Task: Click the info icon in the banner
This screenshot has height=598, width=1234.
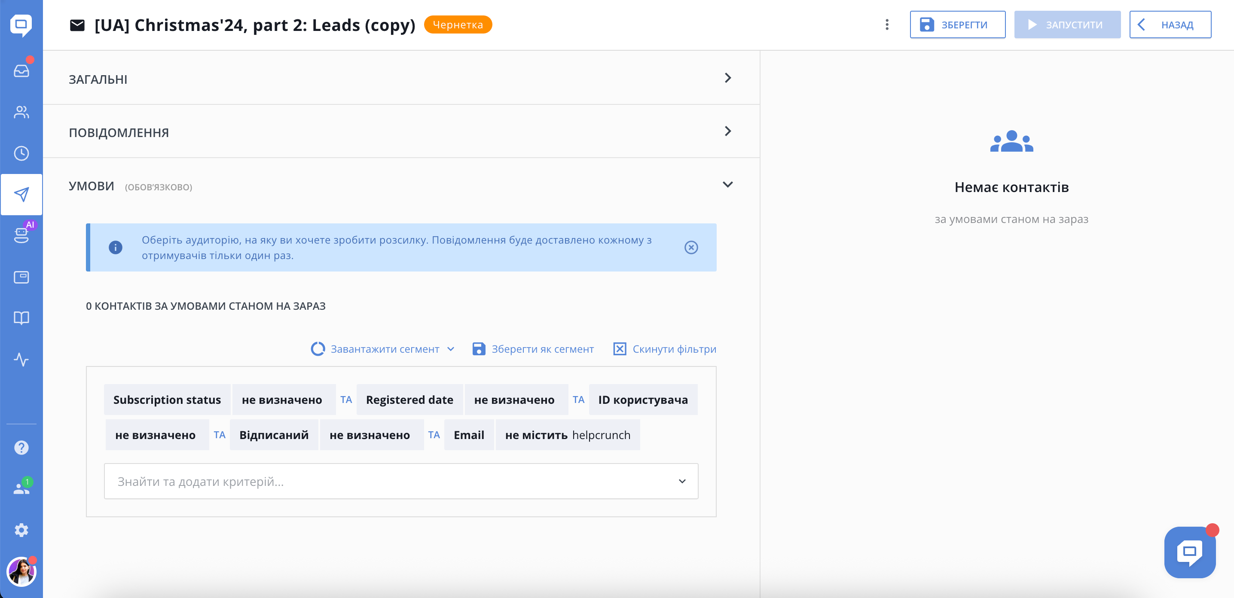Action: pos(116,247)
